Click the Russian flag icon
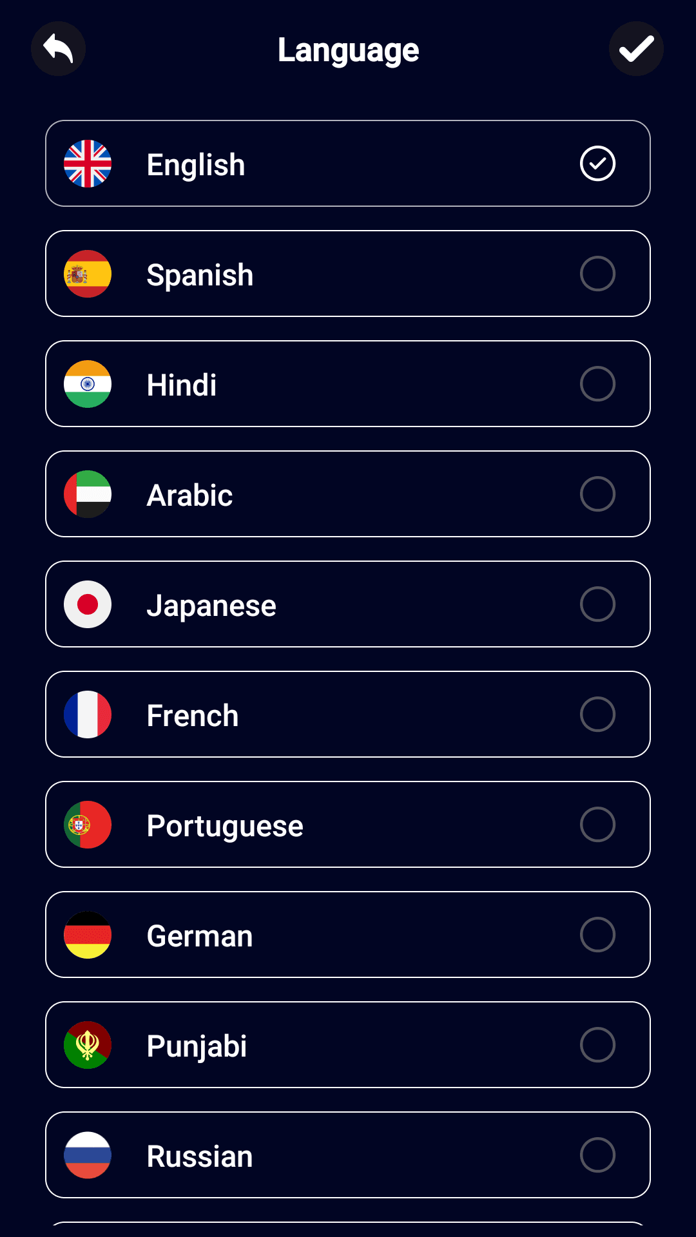 click(x=88, y=1155)
